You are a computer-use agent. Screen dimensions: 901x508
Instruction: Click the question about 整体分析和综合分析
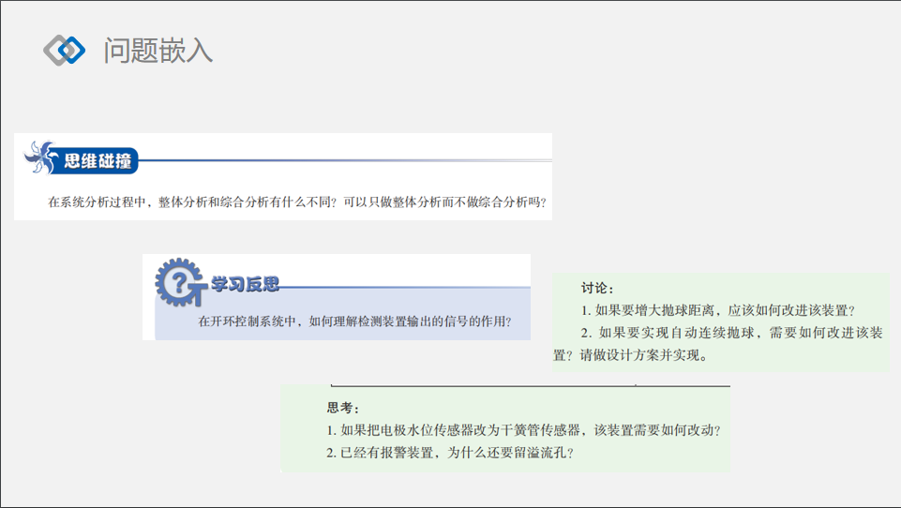point(296,202)
